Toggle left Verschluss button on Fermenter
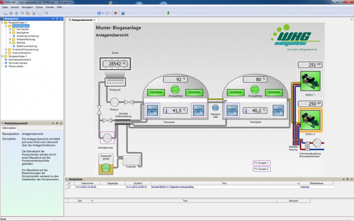This screenshot has width=354, height=221. coord(156,92)
